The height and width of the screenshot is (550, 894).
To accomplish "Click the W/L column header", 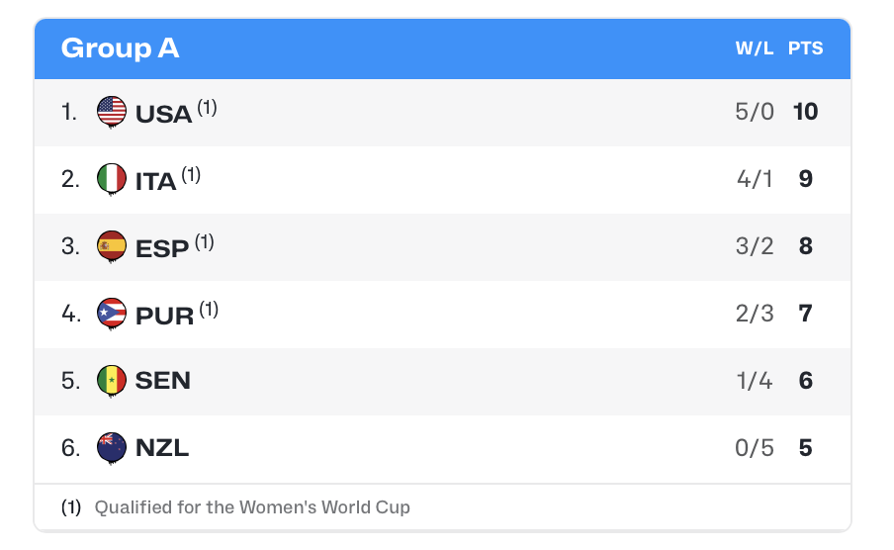I will pyautogui.click(x=754, y=48).
